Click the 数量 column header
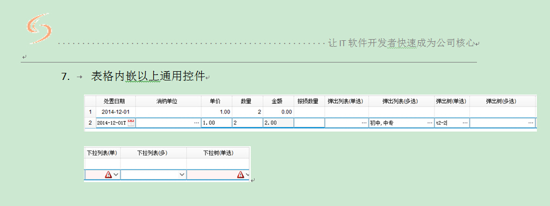 pos(247,102)
